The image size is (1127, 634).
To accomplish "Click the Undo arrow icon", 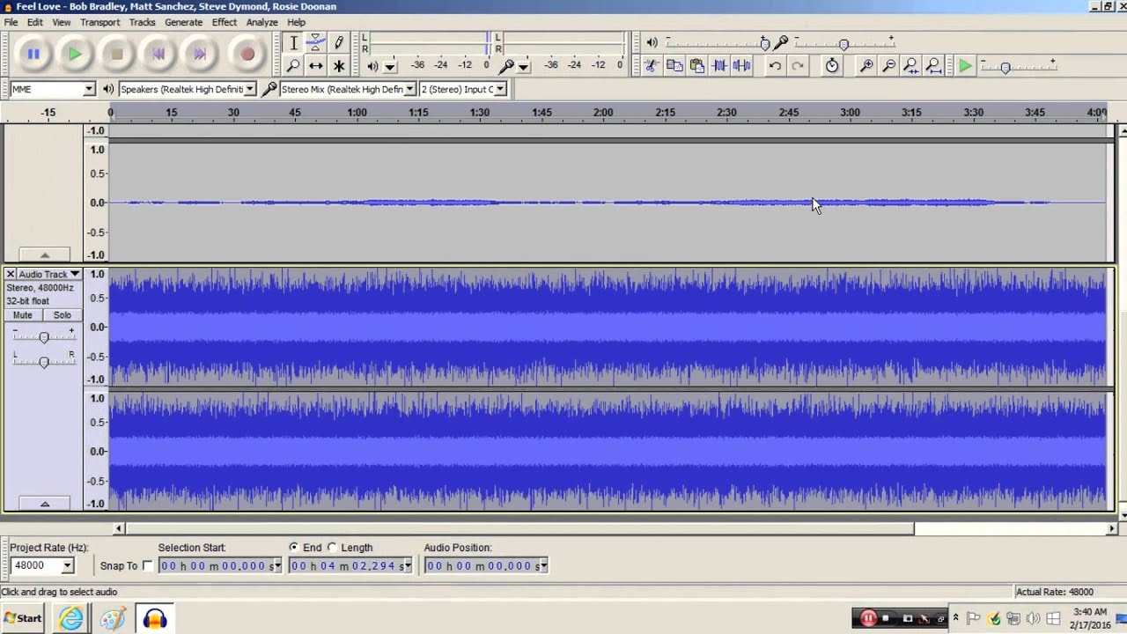I will [775, 65].
